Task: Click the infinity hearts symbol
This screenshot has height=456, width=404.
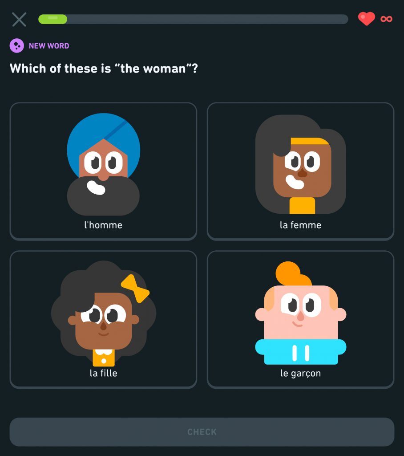Action: click(x=386, y=19)
